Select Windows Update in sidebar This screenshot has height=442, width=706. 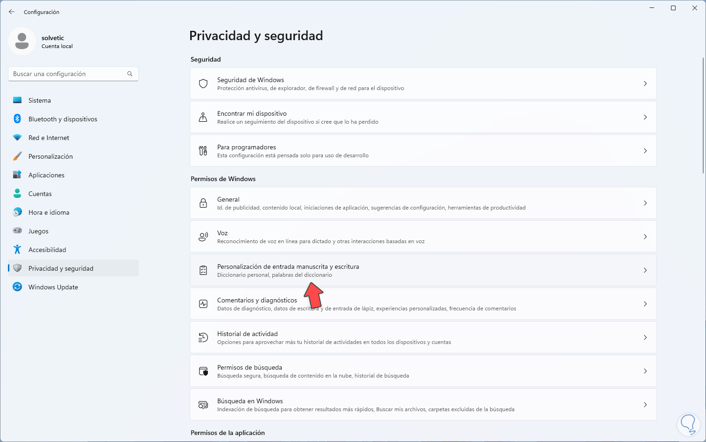[53, 287]
